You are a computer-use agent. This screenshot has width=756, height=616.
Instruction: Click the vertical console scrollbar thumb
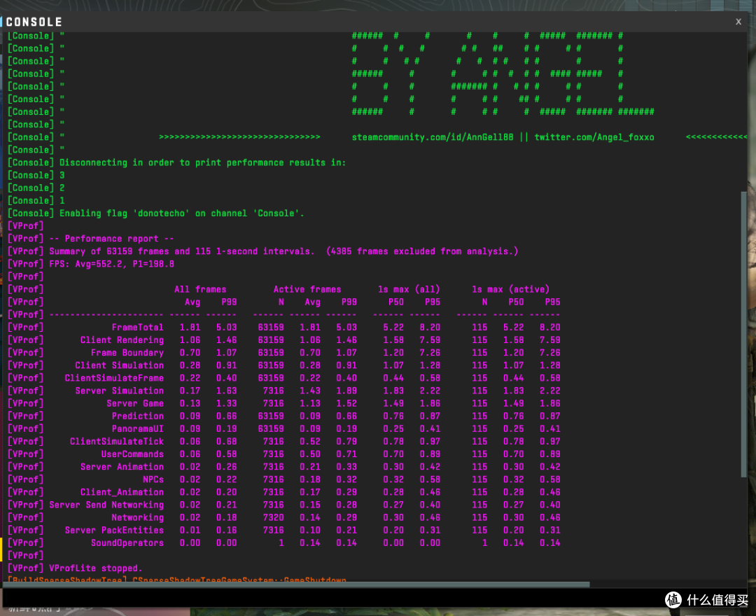point(743,335)
